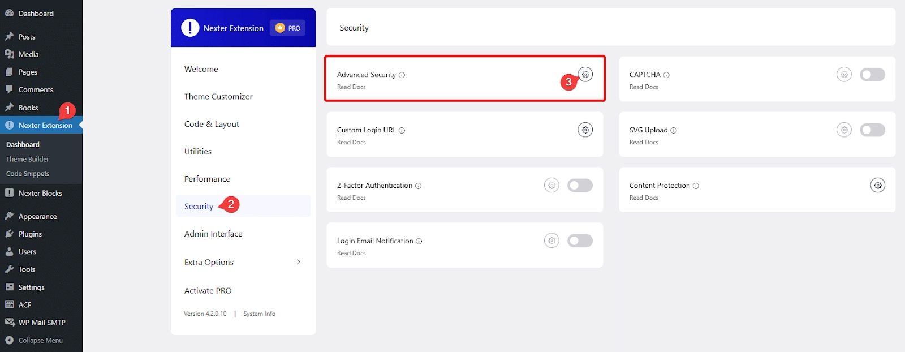This screenshot has height=352, width=905.
Task: Open Content Protection settings gear
Action: pos(877,185)
